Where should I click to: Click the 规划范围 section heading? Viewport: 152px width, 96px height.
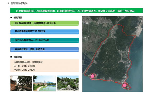18,18
